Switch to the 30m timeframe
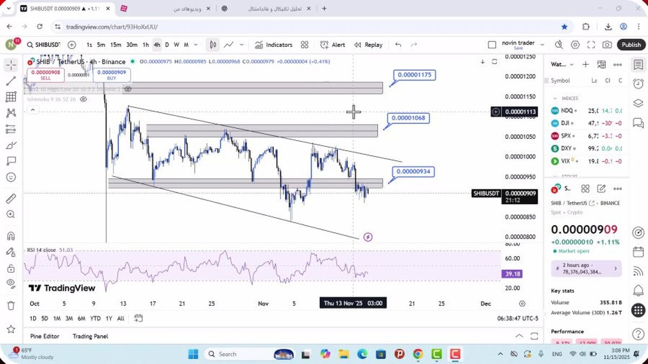 pyautogui.click(x=132, y=45)
